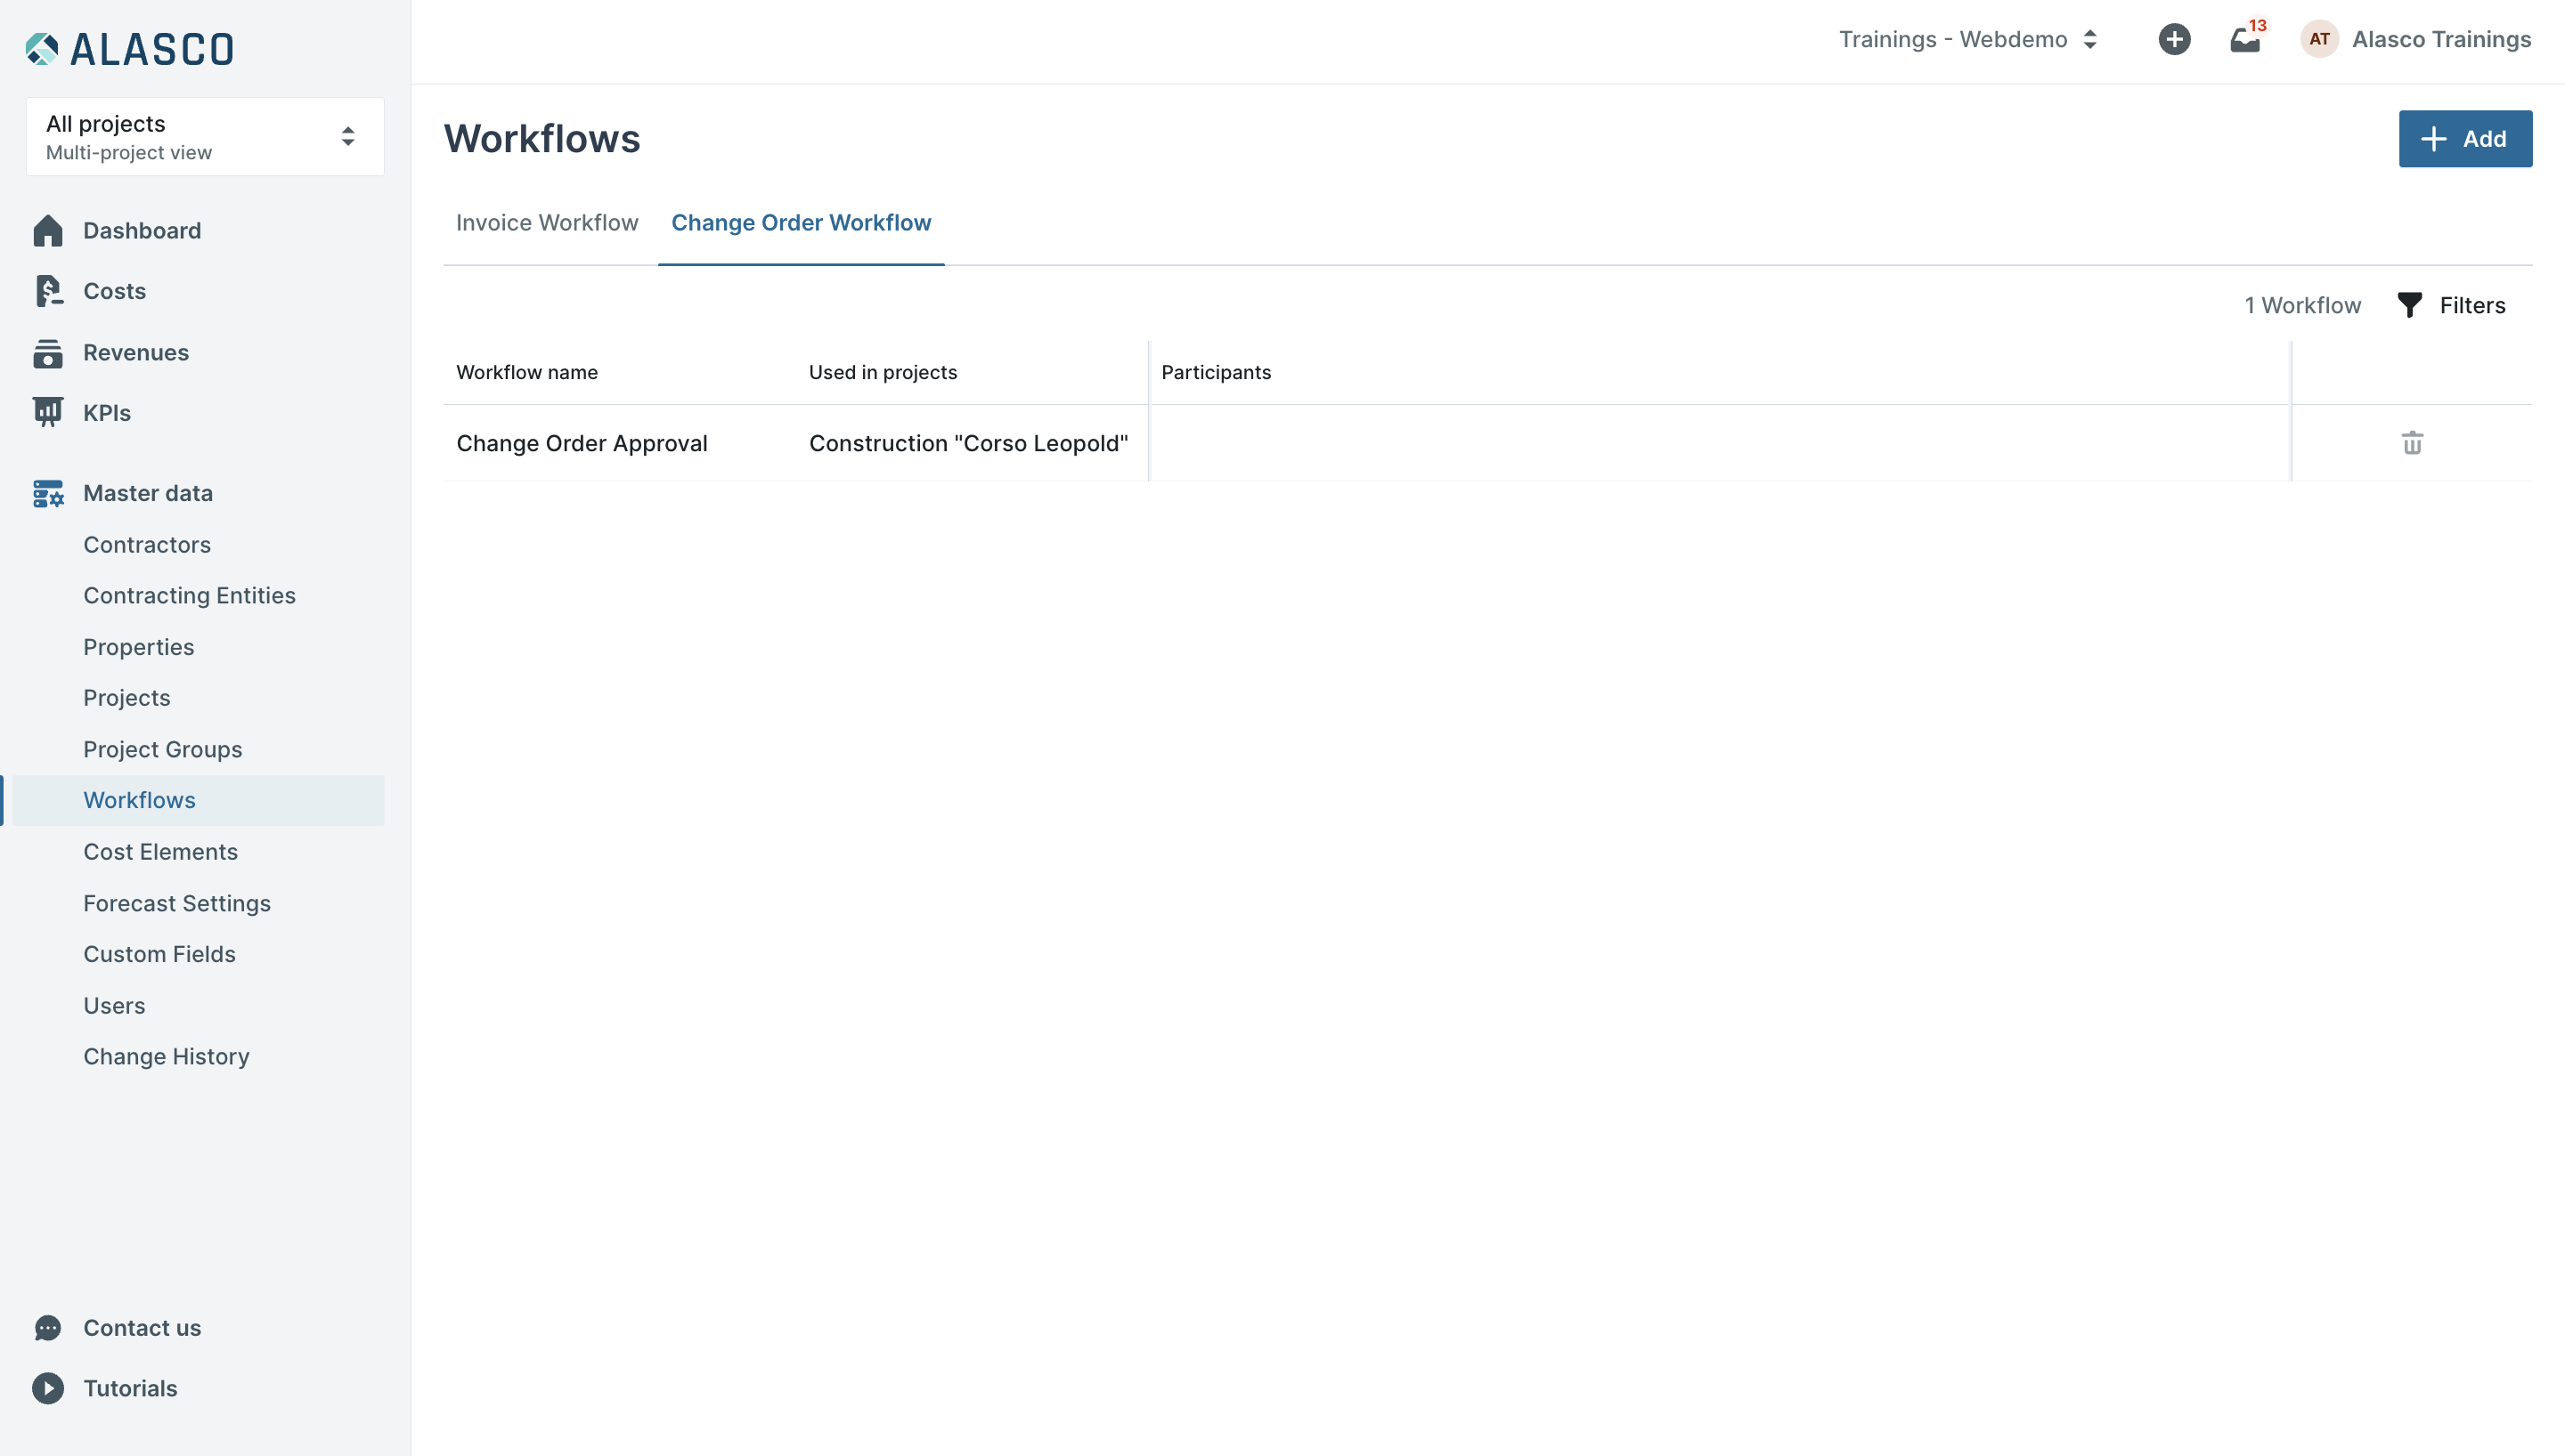The width and height of the screenshot is (2565, 1456).
Task: Open Cost Elements page
Action: [x=160, y=852]
